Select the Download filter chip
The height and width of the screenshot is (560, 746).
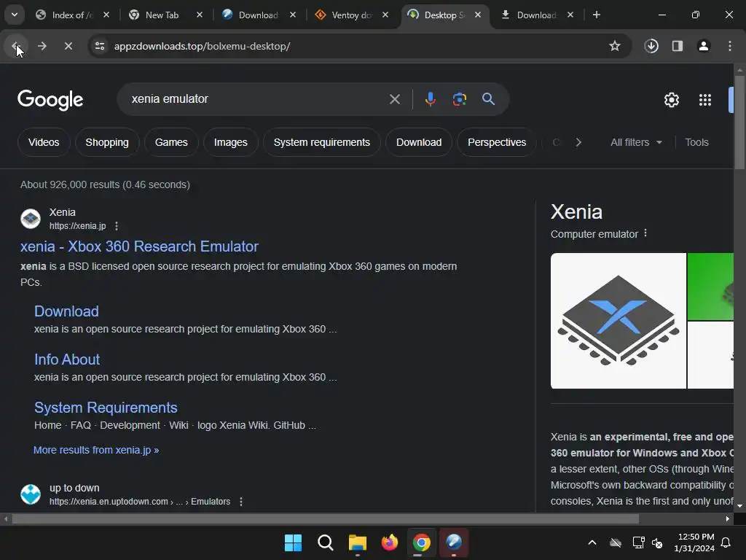click(419, 142)
